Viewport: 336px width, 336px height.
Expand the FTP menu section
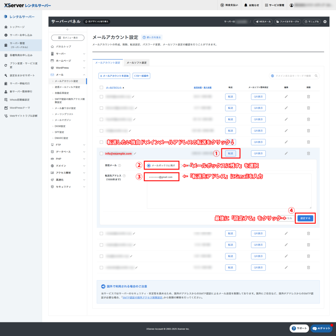(x=68, y=145)
